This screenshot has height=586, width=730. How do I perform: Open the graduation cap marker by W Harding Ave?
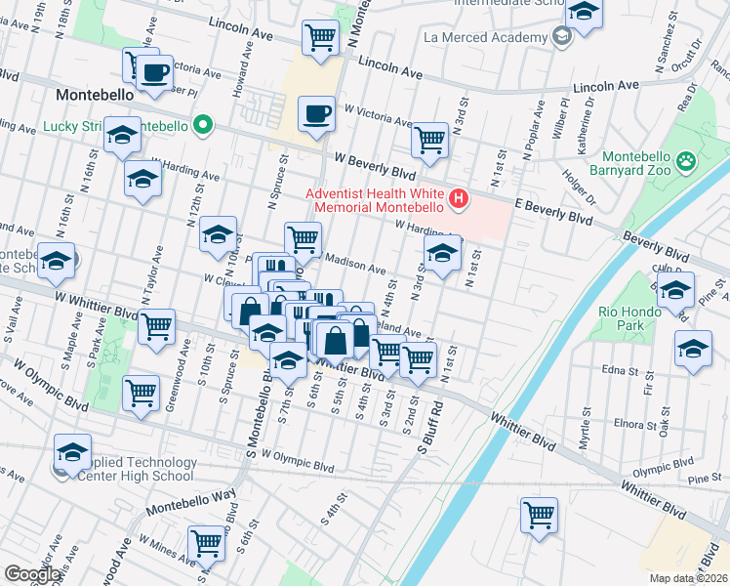coord(142,180)
